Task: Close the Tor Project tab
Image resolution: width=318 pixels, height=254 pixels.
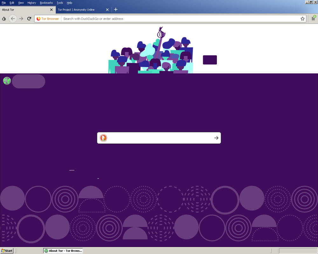Action: click(107, 10)
